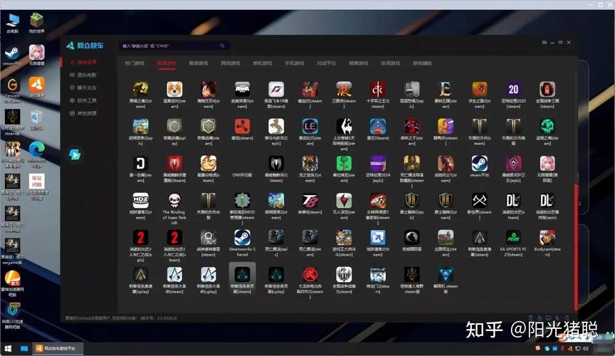Viewport: 615px width, 356px height.
Task: Open the green skull Sea of Thieves icon
Action: (547, 127)
